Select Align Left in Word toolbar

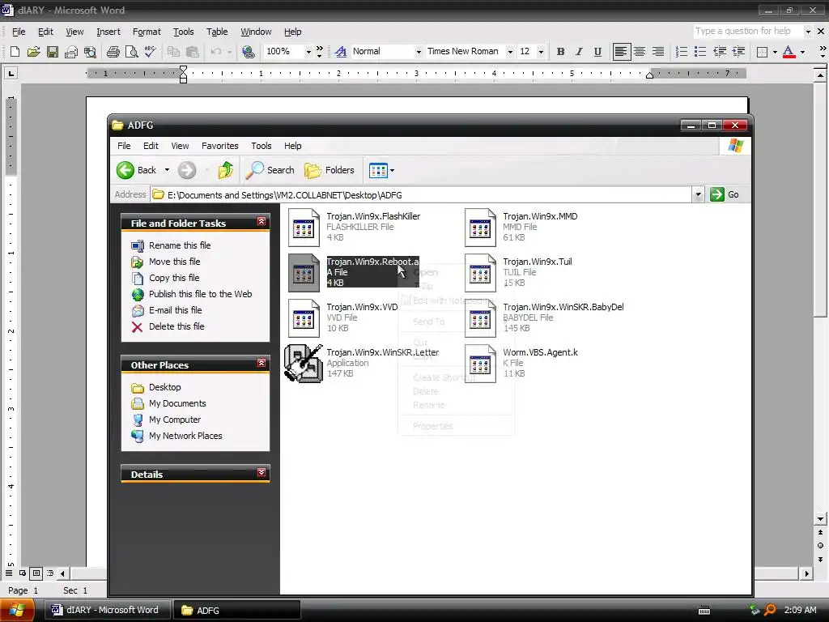coord(621,51)
